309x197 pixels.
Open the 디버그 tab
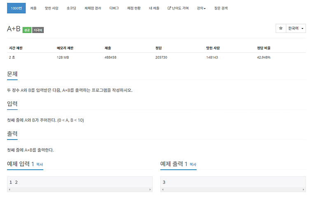click(114, 8)
